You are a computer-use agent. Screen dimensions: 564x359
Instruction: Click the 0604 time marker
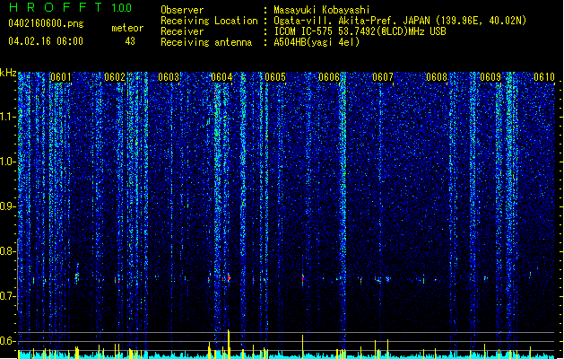221,77
